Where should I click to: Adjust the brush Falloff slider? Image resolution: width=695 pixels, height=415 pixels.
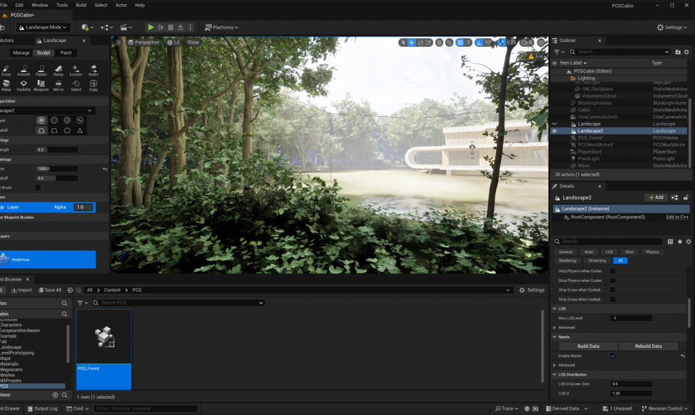point(57,179)
